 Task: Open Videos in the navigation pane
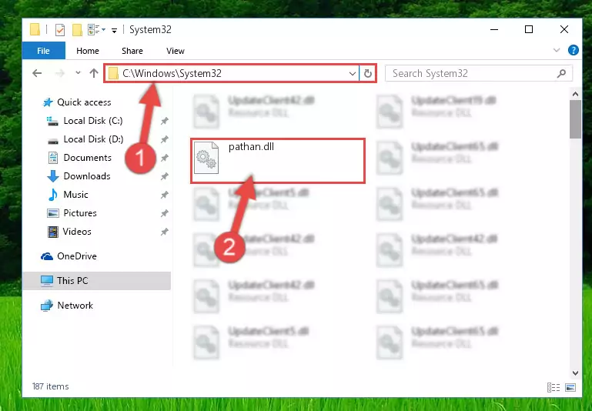(77, 232)
